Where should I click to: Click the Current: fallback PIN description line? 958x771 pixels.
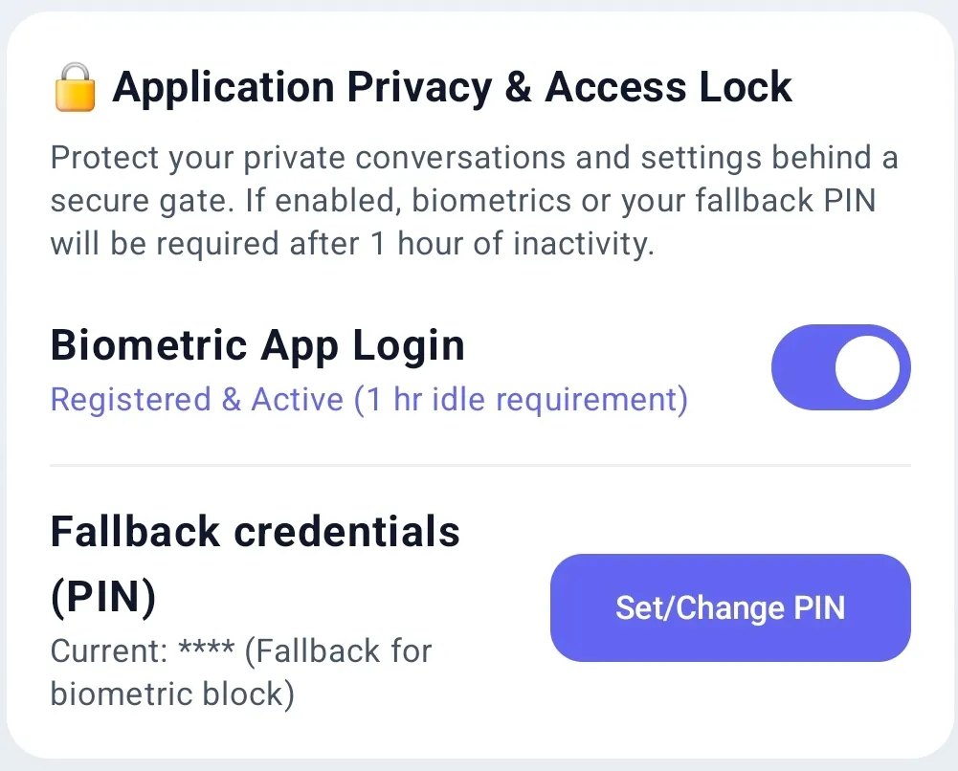(x=241, y=672)
